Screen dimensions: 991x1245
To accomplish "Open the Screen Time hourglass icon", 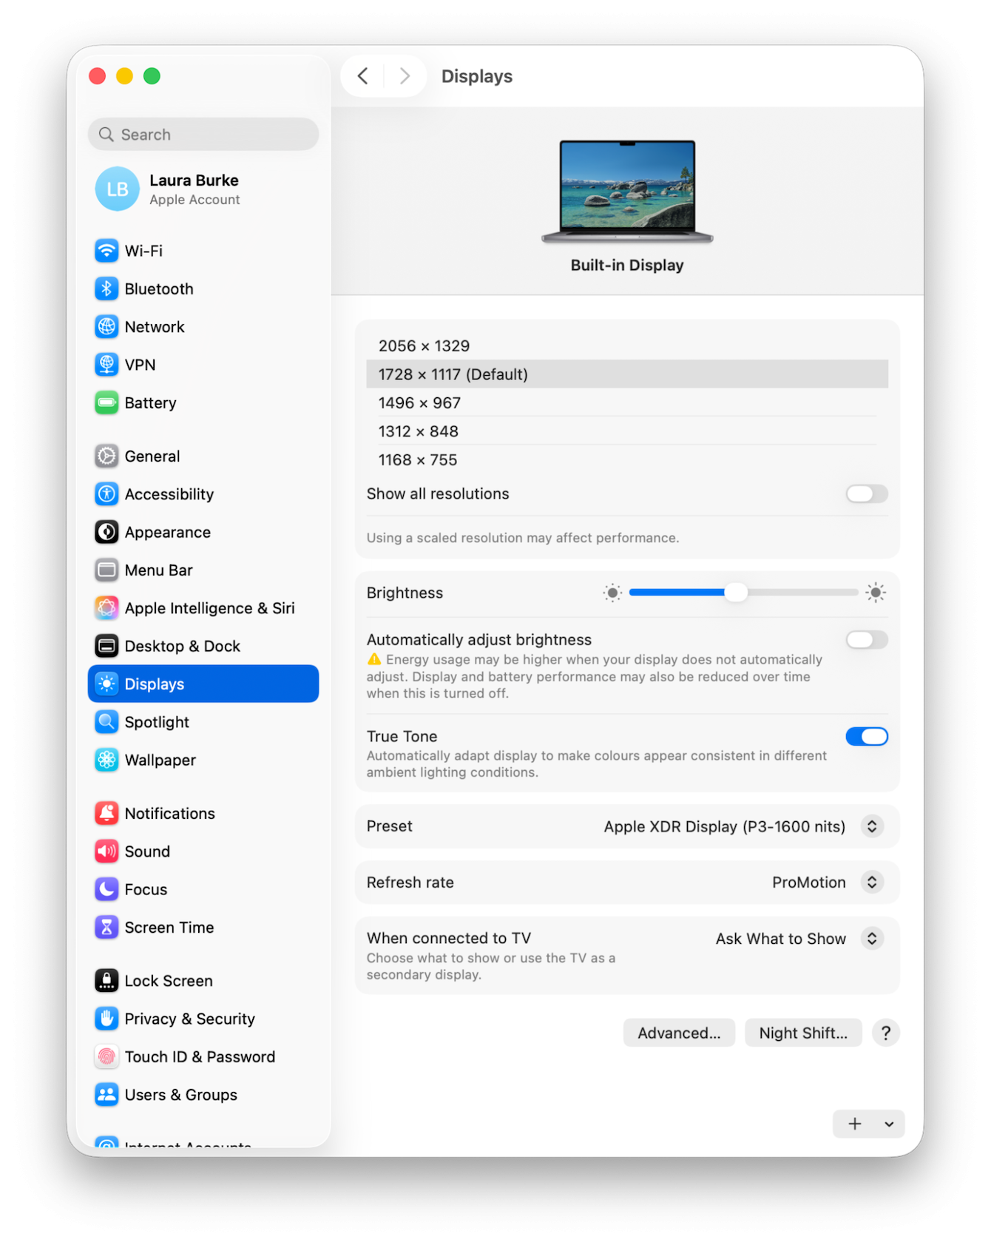I will [x=106, y=927].
